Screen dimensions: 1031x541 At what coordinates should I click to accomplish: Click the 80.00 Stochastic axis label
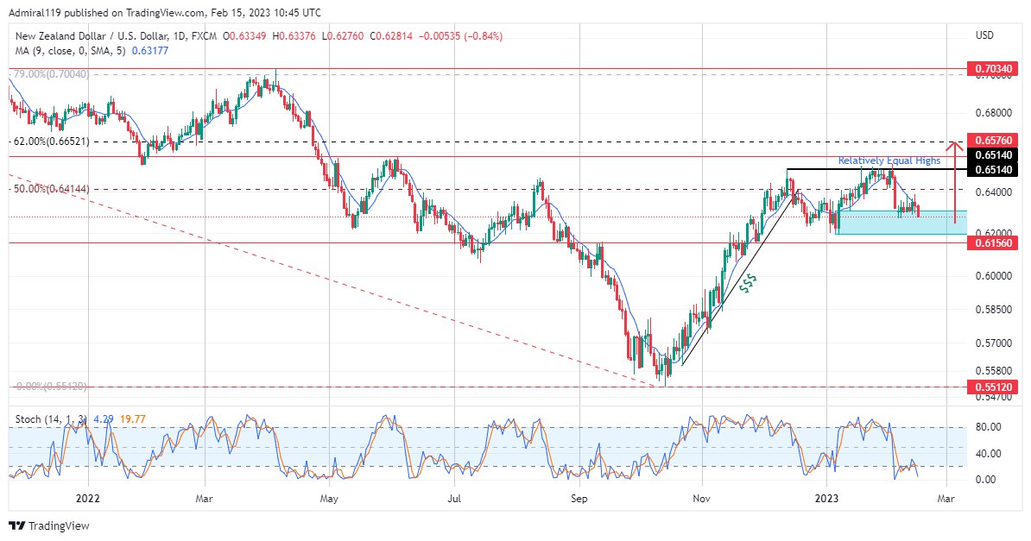coord(989,427)
